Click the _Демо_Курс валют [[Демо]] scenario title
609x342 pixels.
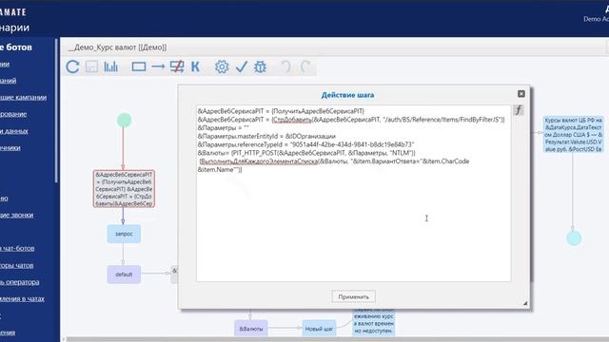pyautogui.click(x=118, y=47)
